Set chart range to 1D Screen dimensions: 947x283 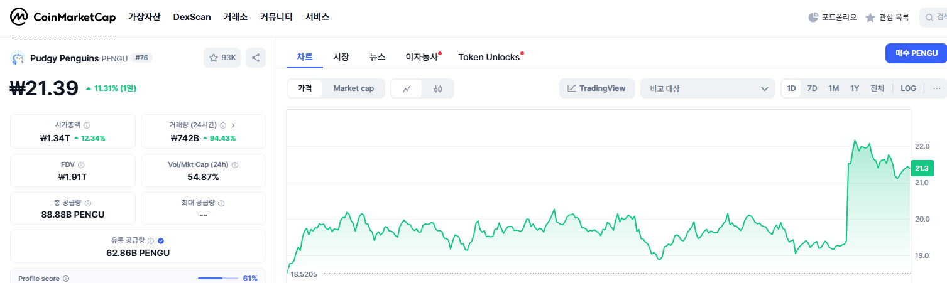pyautogui.click(x=792, y=88)
